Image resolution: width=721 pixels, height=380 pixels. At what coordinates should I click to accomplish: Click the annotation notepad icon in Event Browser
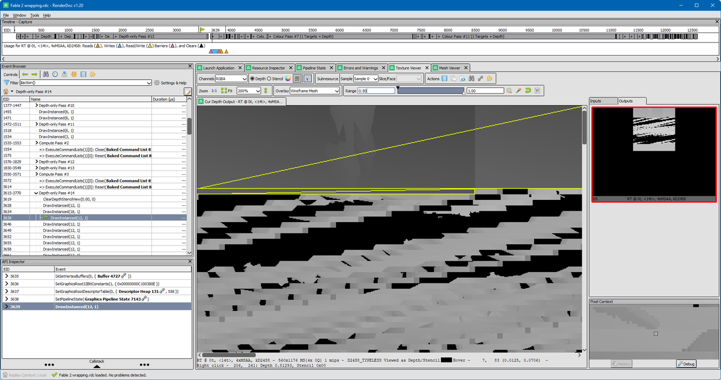click(187, 91)
